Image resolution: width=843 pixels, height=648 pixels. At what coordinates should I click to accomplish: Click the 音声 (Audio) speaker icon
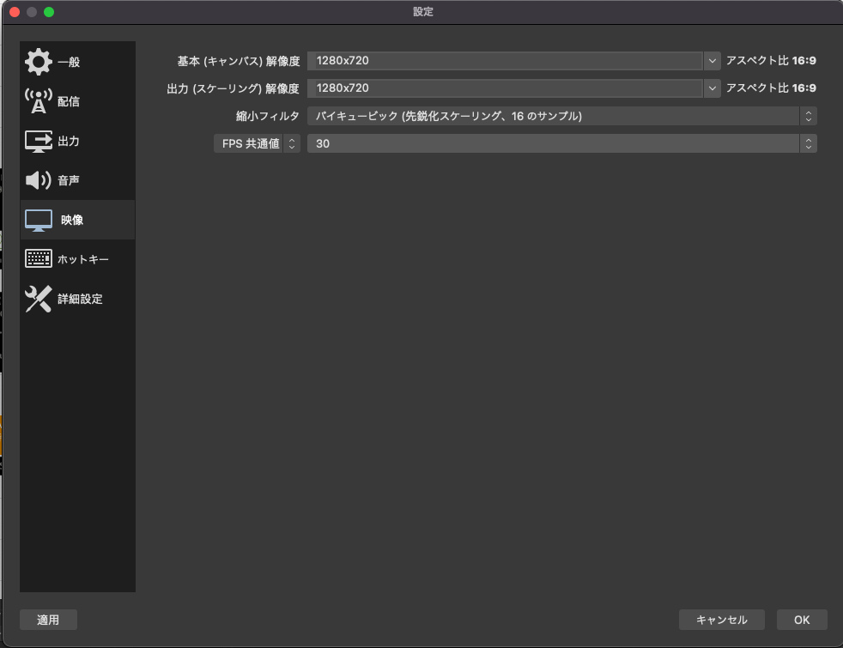point(38,180)
